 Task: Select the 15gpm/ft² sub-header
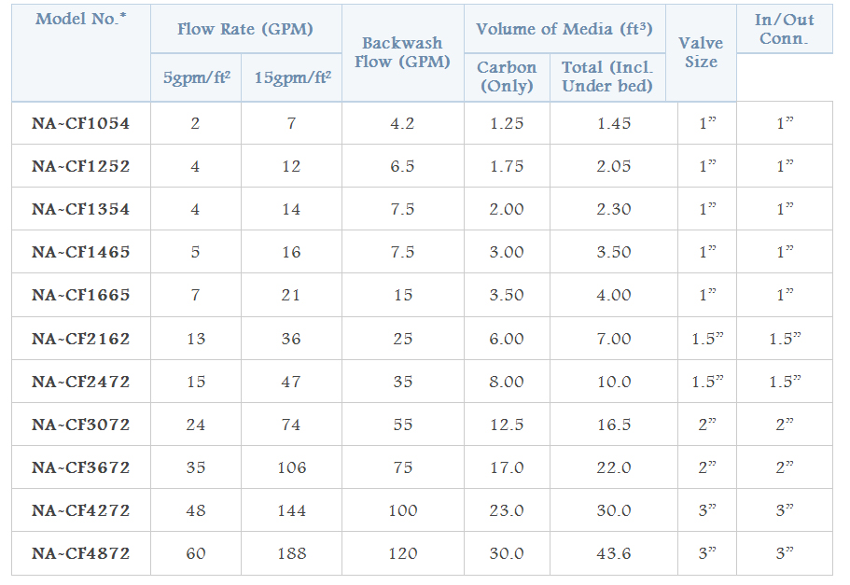click(291, 78)
